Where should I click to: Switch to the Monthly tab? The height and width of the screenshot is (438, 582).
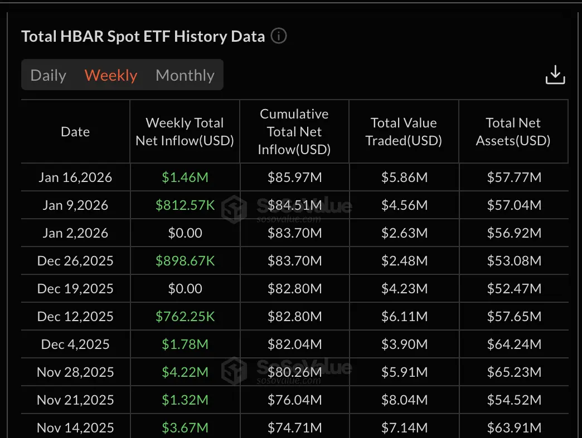coord(185,75)
